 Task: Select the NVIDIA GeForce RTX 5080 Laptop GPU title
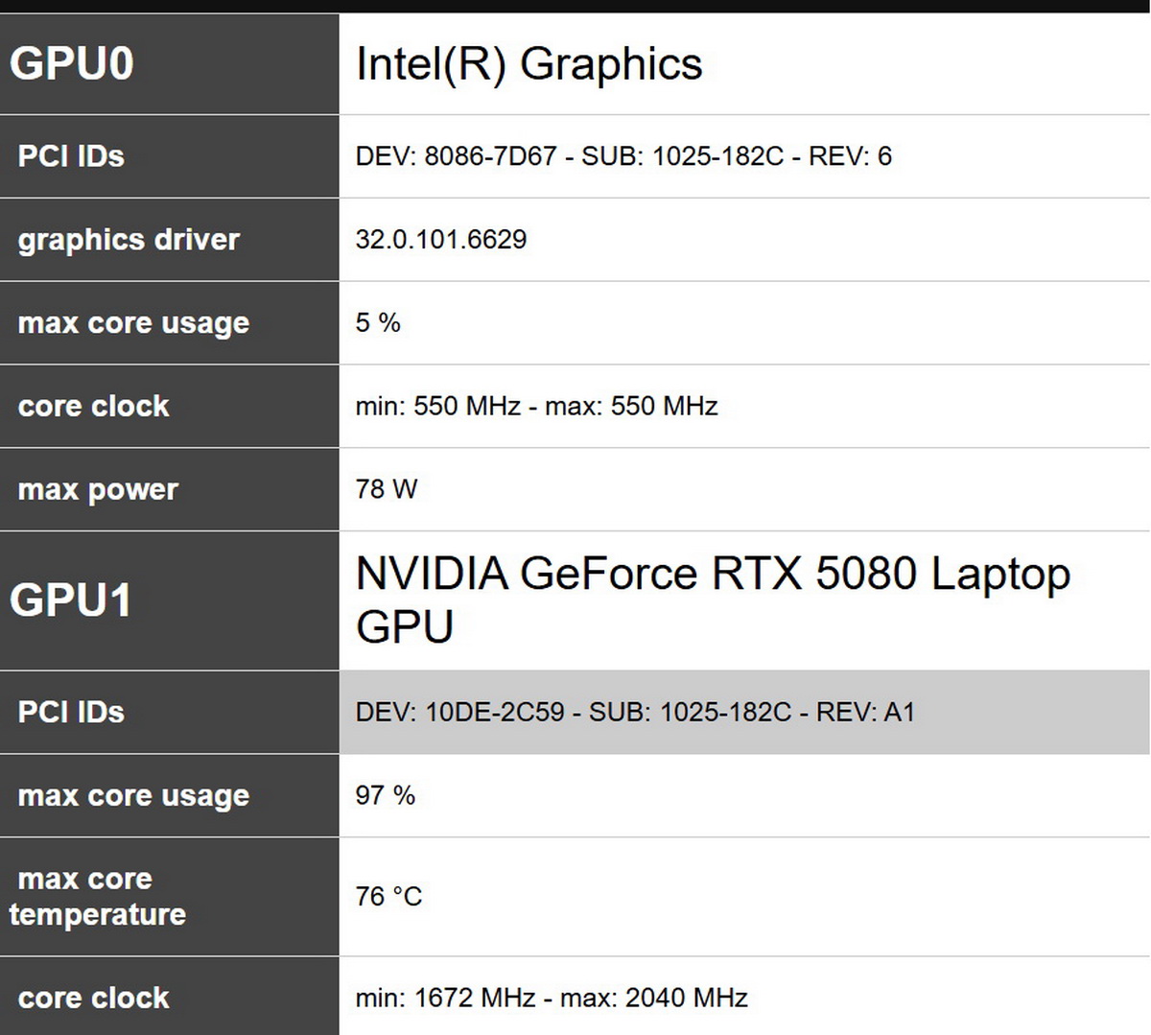click(x=712, y=600)
